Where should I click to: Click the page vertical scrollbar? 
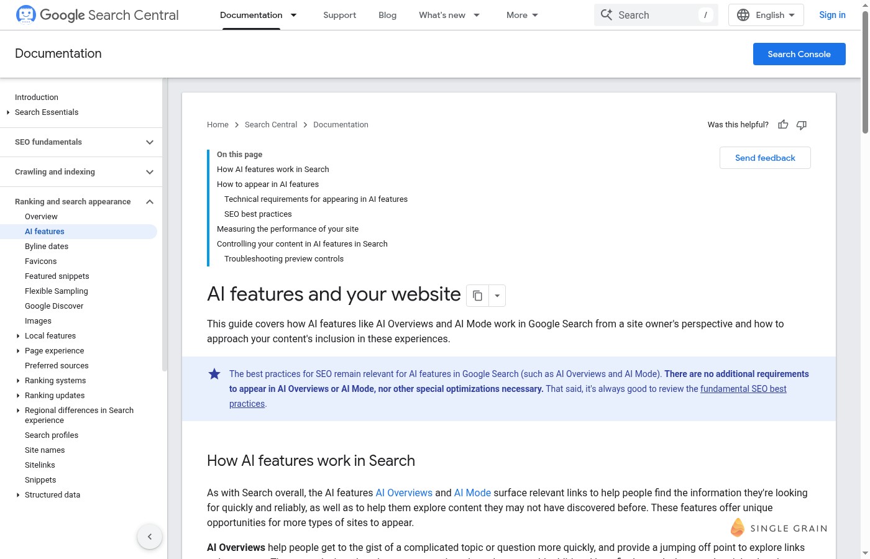point(865,71)
